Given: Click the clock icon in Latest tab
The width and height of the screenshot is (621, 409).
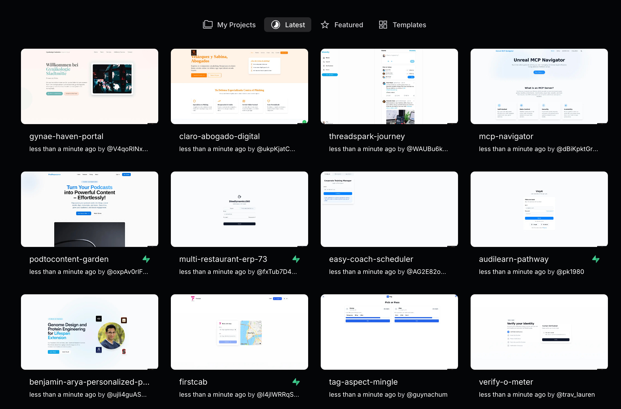Looking at the screenshot, I should tap(275, 25).
